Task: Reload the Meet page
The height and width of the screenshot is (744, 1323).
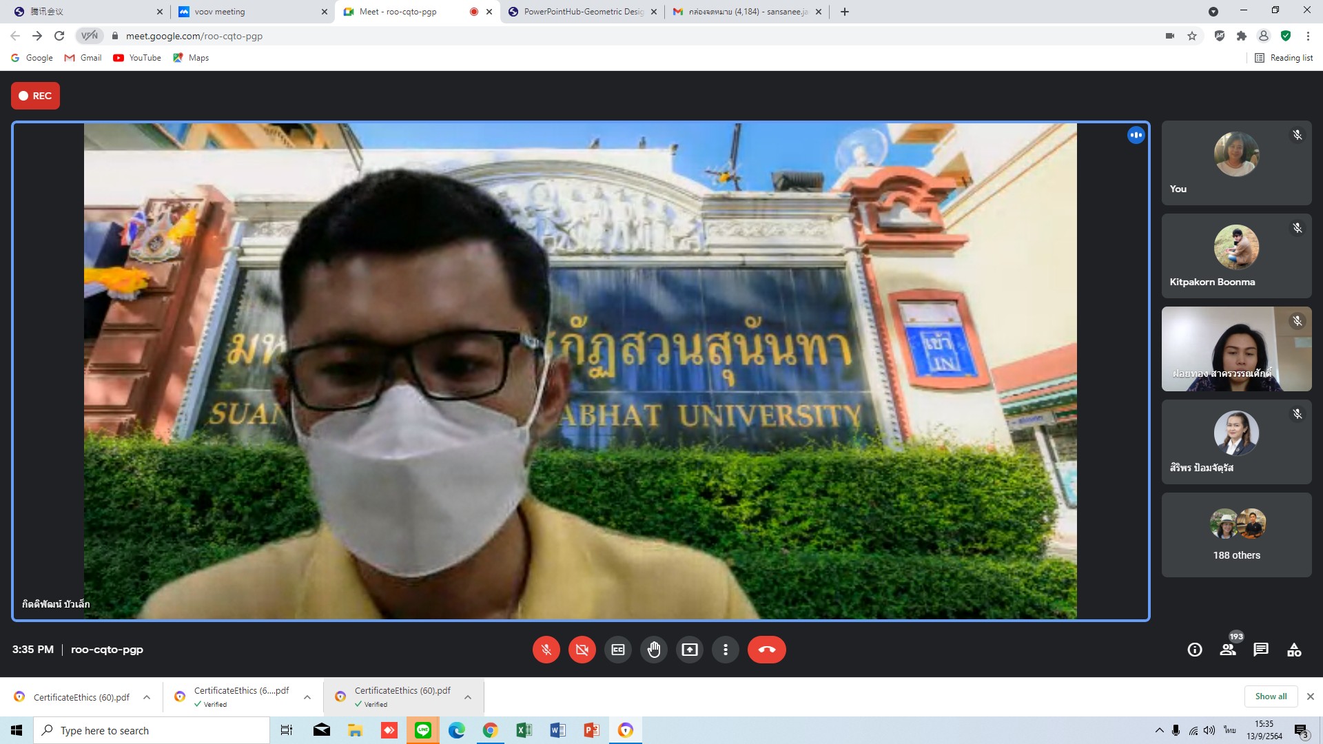Action: pyautogui.click(x=59, y=36)
